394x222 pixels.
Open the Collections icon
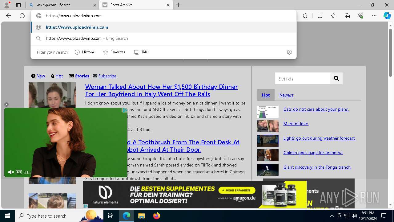pyautogui.click(x=347, y=16)
